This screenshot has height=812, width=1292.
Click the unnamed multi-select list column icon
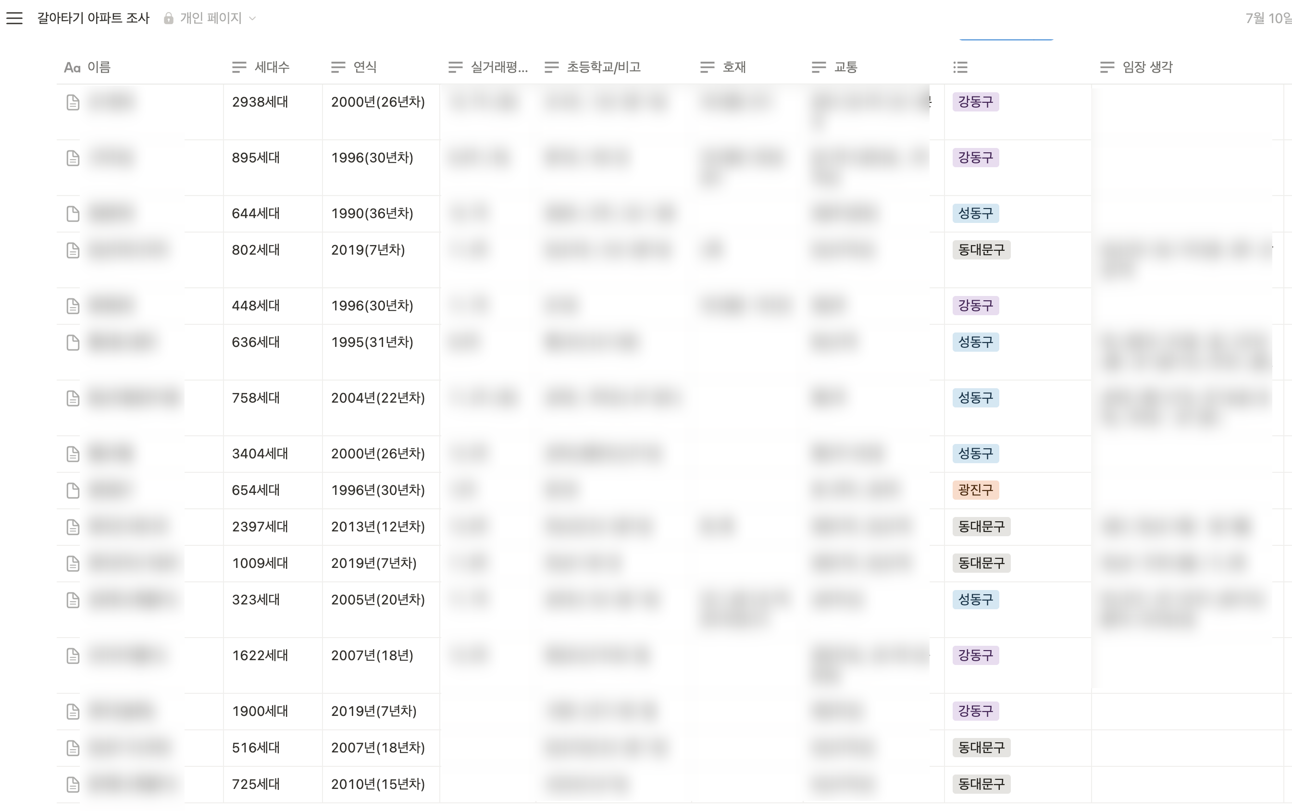pos(960,67)
